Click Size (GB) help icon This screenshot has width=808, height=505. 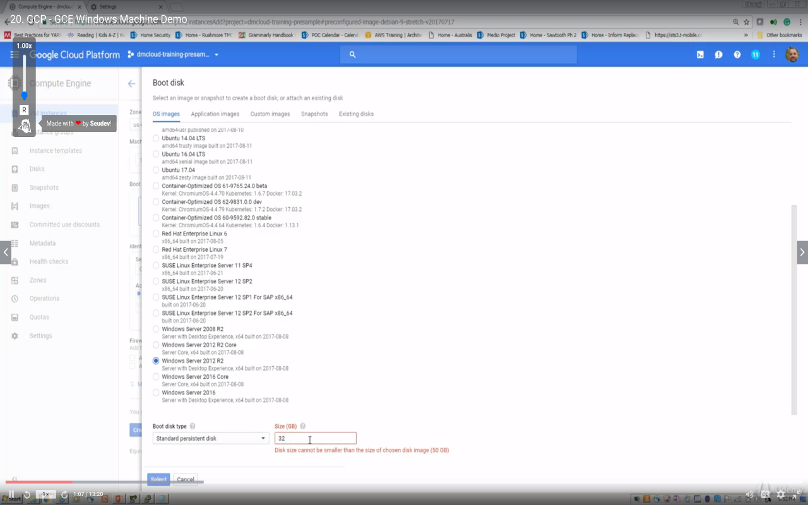pyautogui.click(x=303, y=426)
